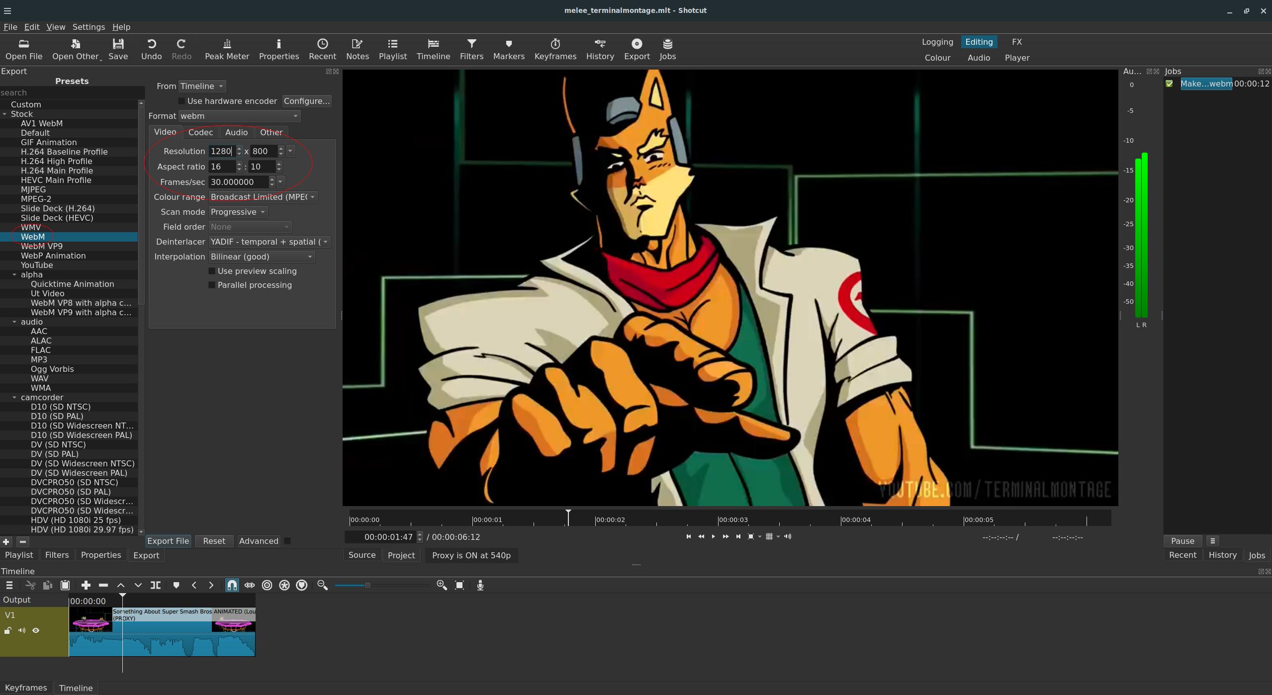Open the timeline hamburger menu
The height and width of the screenshot is (695, 1272).
point(9,585)
